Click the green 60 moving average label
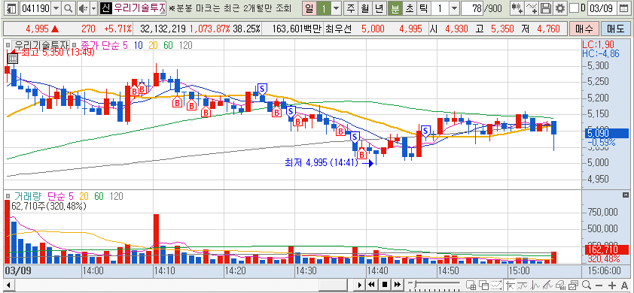 click(x=168, y=45)
